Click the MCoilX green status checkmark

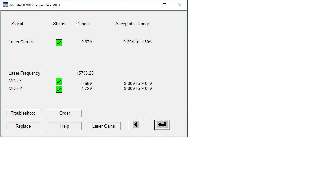click(x=59, y=82)
